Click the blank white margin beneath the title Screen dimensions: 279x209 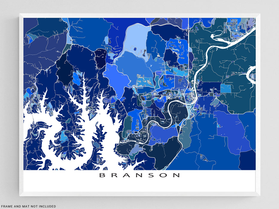pos(139,186)
